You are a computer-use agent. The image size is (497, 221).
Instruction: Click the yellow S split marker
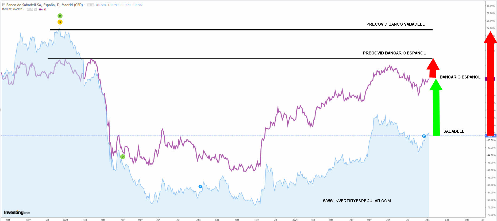60,22
